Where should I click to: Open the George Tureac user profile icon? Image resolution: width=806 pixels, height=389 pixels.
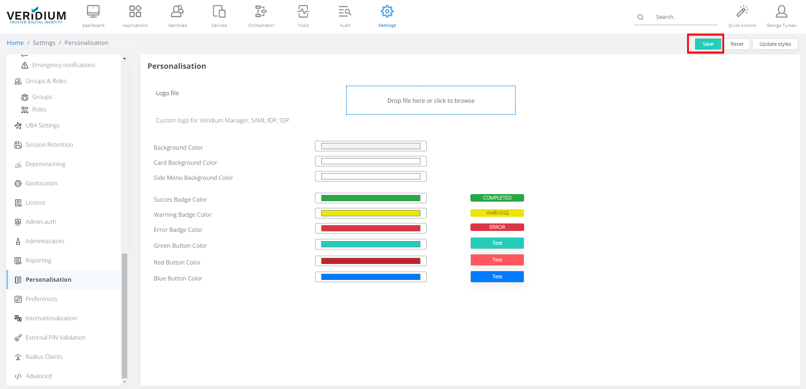781,12
